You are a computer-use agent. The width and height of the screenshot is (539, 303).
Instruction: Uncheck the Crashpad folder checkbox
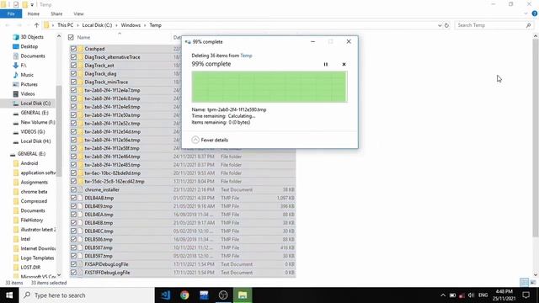(73, 49)
